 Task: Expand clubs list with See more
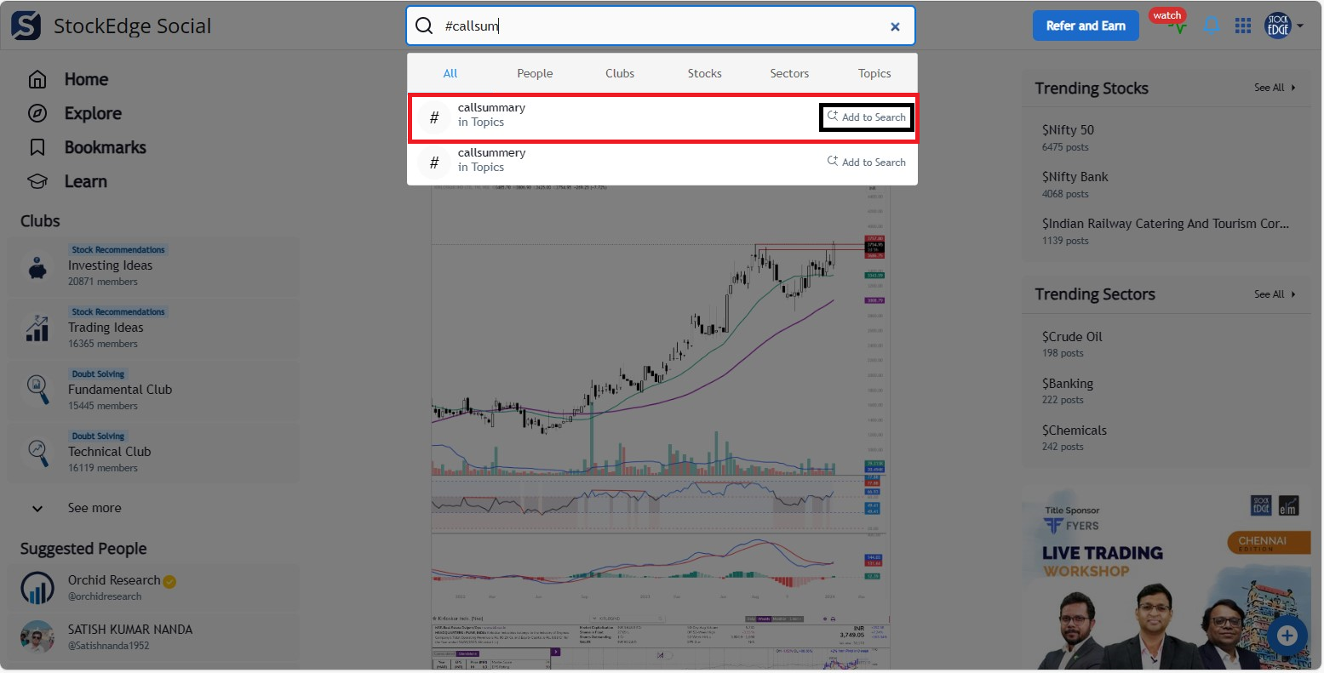coord(94,508)
